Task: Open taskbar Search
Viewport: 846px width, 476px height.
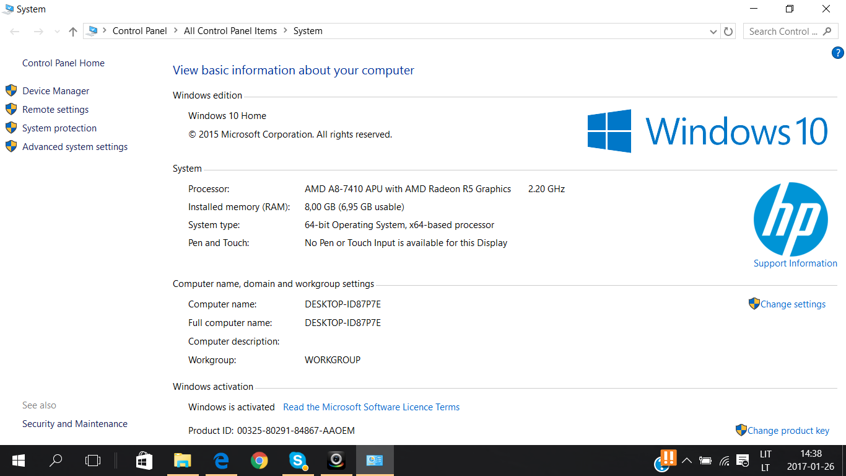Action: tap(56, 461)
